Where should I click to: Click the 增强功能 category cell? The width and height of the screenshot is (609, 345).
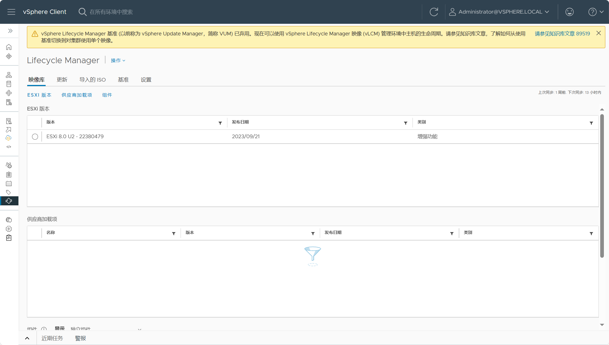click(x=427, y=137)
